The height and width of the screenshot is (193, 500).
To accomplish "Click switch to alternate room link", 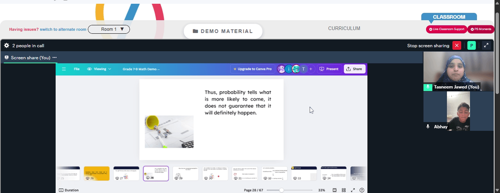I will 63,29.
